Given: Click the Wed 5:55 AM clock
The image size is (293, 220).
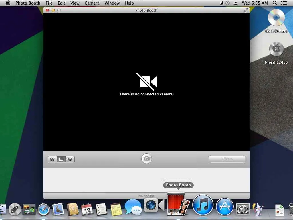Looking at the screenshot, I should [x=255, y=3].
